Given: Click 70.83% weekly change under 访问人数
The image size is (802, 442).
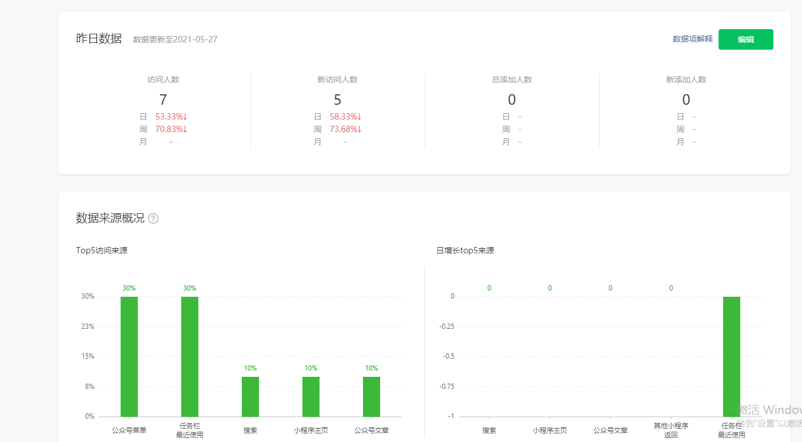Looking at the screenshot, I should [171, 129].
